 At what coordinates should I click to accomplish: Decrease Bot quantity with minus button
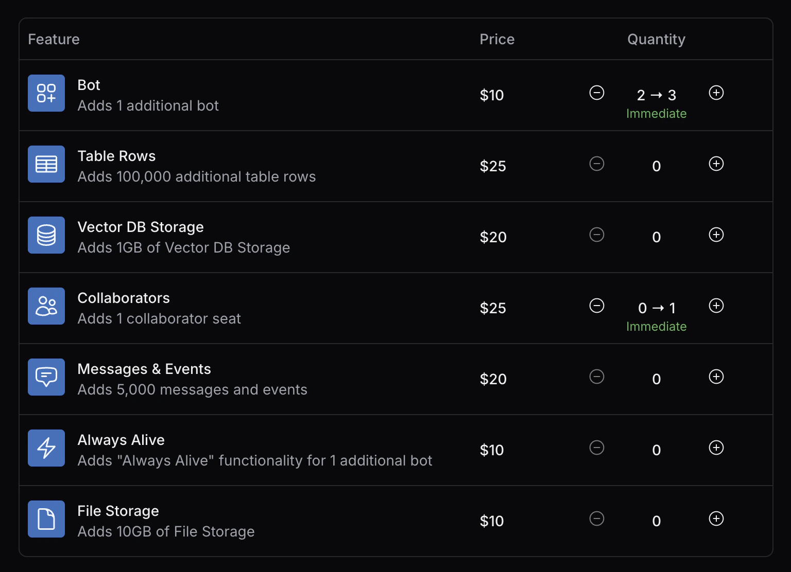coord(597,93)
